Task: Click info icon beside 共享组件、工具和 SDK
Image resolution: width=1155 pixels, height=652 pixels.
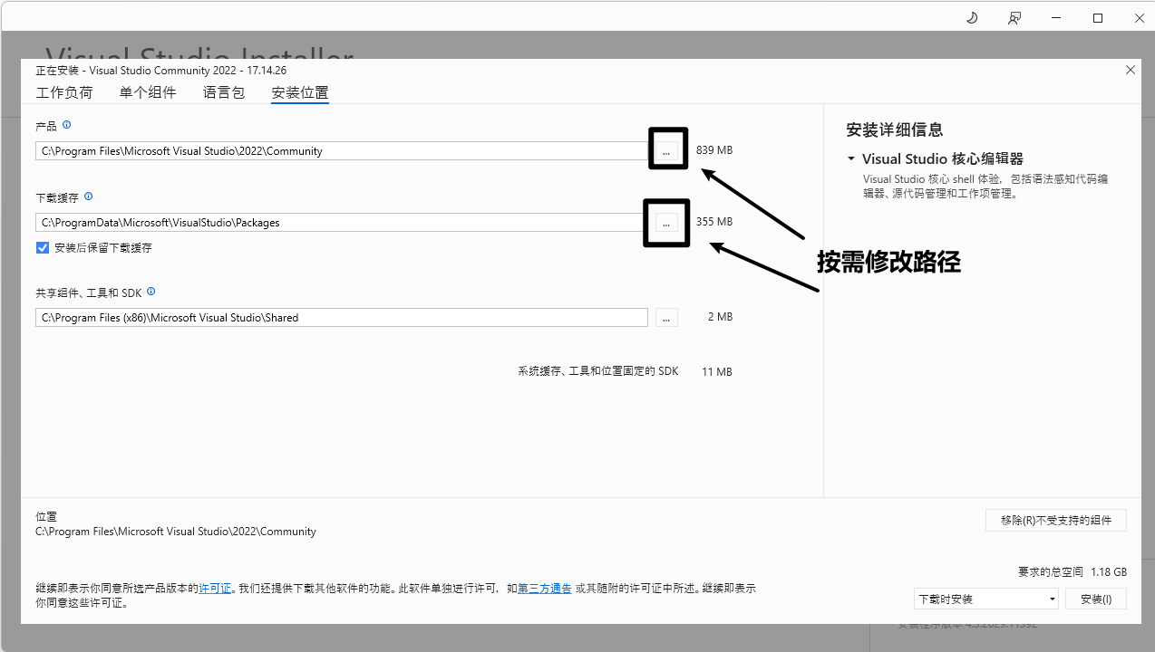Action: click(x=150, y=292)
